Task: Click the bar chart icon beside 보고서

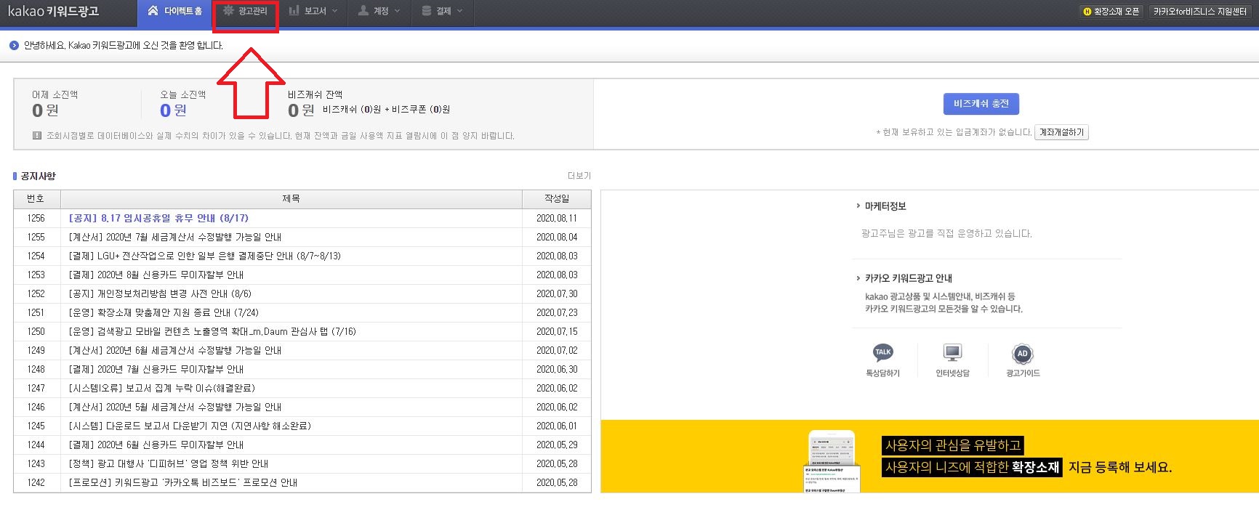Action: coord(294,11)
